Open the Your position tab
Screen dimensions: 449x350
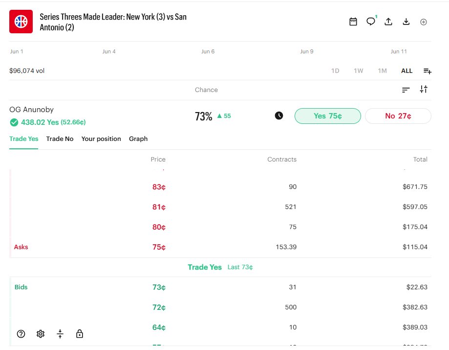pos(101,139)
